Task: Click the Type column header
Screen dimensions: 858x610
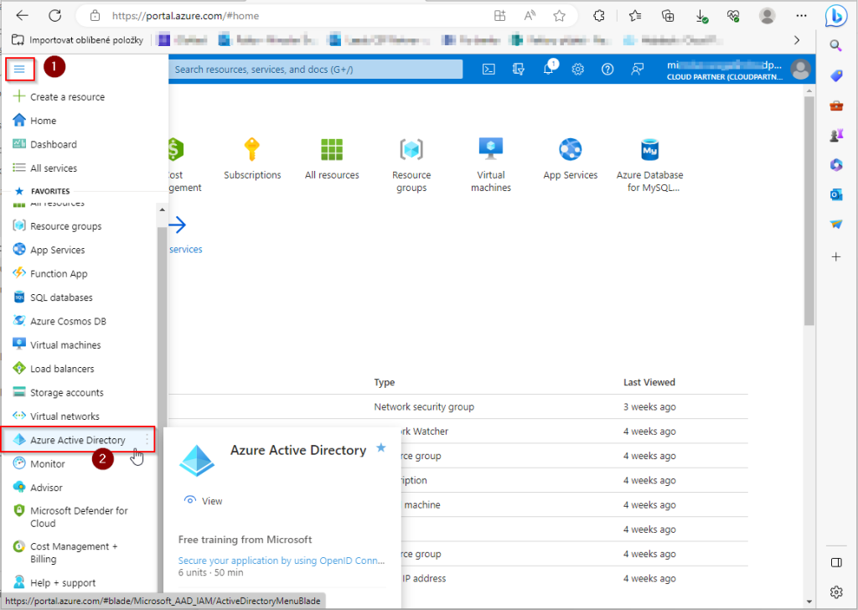Action: click(x=384, y=382)
